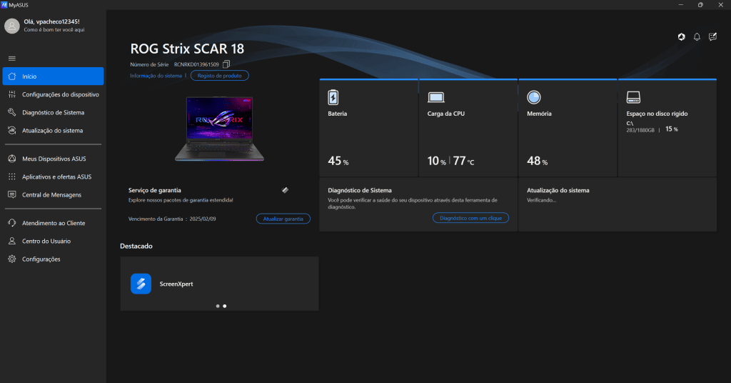Click the ASUS logo icon beside the bell
731x383 pixels.
682,37
